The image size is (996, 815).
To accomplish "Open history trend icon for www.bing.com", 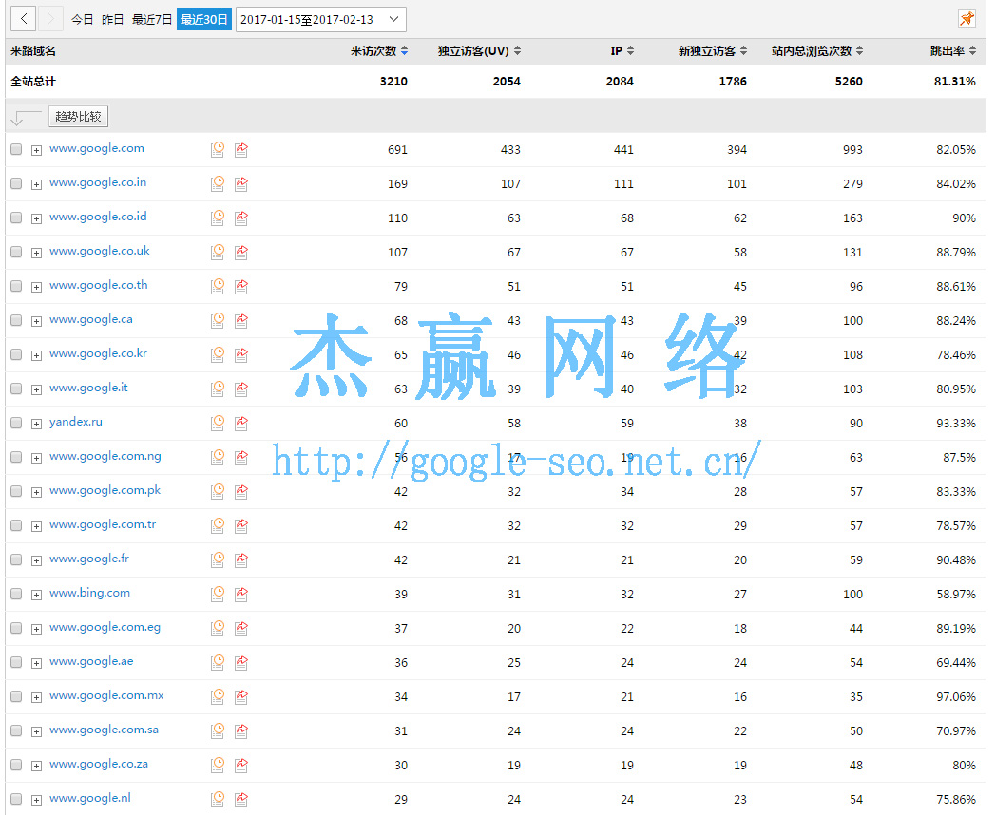I will 218,595.
